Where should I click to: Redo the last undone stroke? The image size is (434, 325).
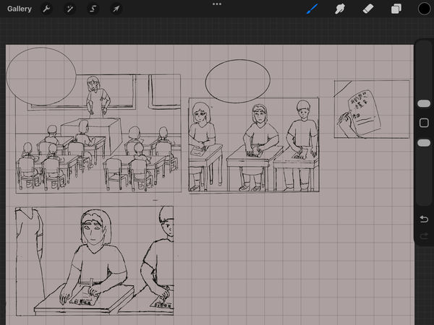coord(424,236)
